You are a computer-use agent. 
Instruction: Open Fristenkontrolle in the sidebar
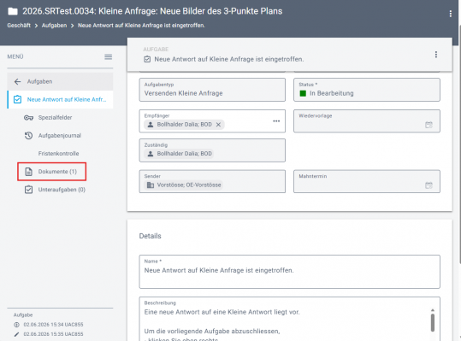(58, 154)
